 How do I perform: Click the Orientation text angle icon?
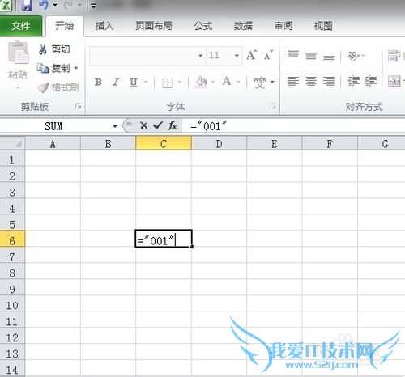pos(353,56)
